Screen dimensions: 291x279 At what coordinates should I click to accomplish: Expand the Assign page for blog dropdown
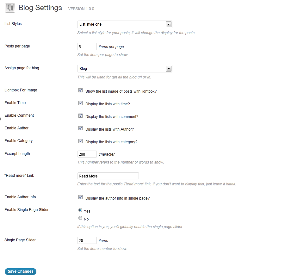125,69
